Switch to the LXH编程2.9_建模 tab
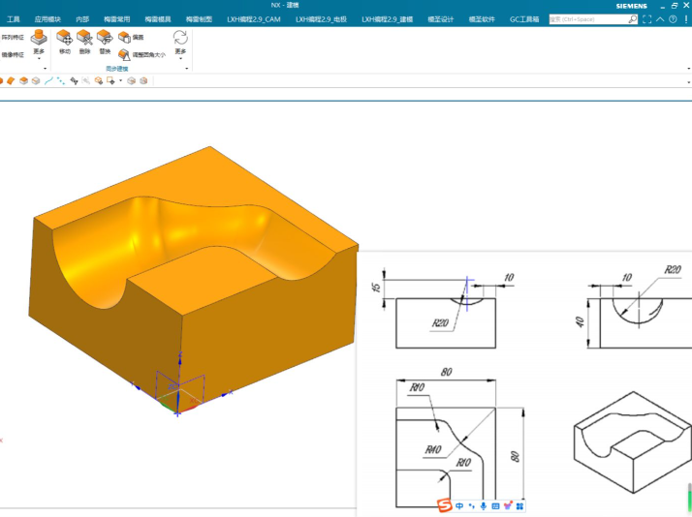The width and height of the screenshot is (692, 517). [x=388, y=19]
